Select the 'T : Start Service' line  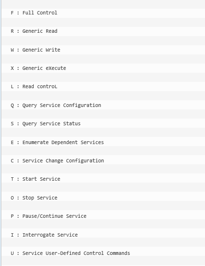103,179
